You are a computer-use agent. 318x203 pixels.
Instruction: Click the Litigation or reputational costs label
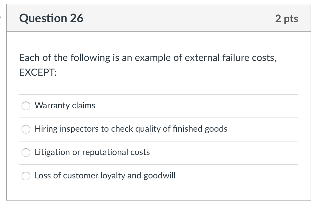pyautogui.click(x=92, y=152)
